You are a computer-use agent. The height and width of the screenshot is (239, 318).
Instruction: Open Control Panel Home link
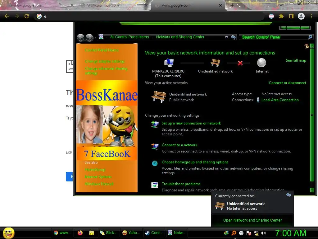tap(102, 50)
